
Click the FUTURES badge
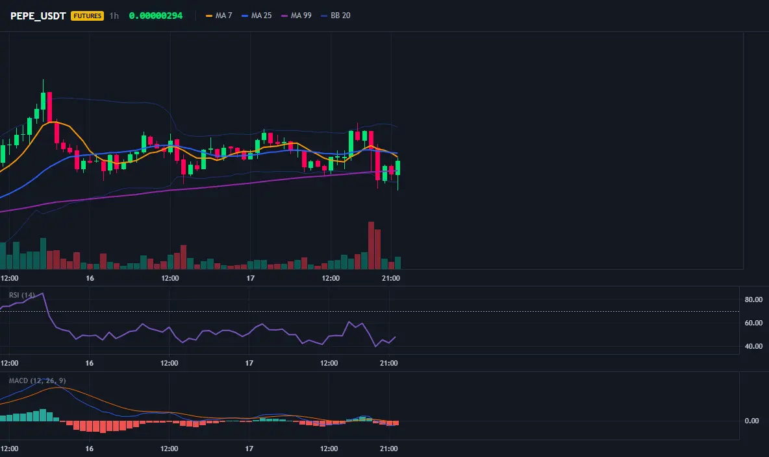(x=87, y=16)
